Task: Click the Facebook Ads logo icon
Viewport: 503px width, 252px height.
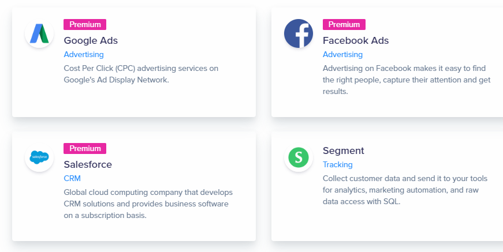Action: (299, 33)
